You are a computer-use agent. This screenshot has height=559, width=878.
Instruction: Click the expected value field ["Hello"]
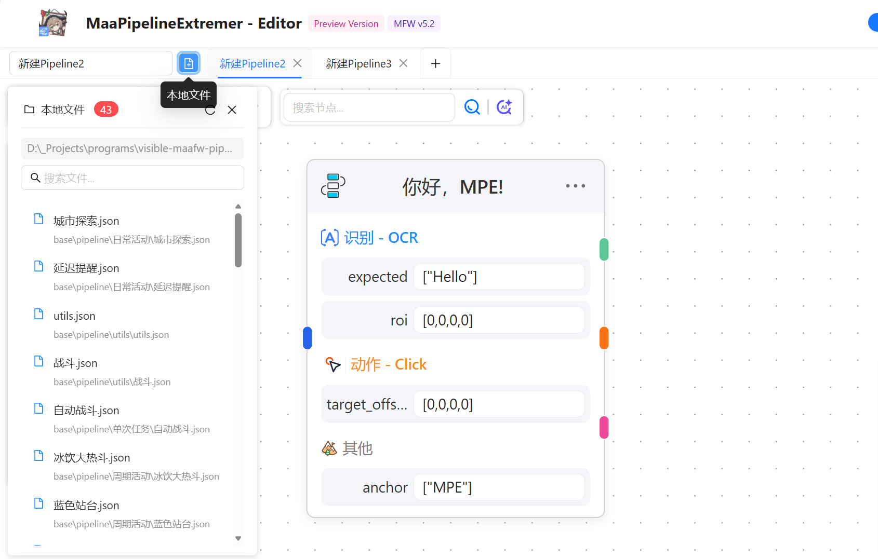499,277
